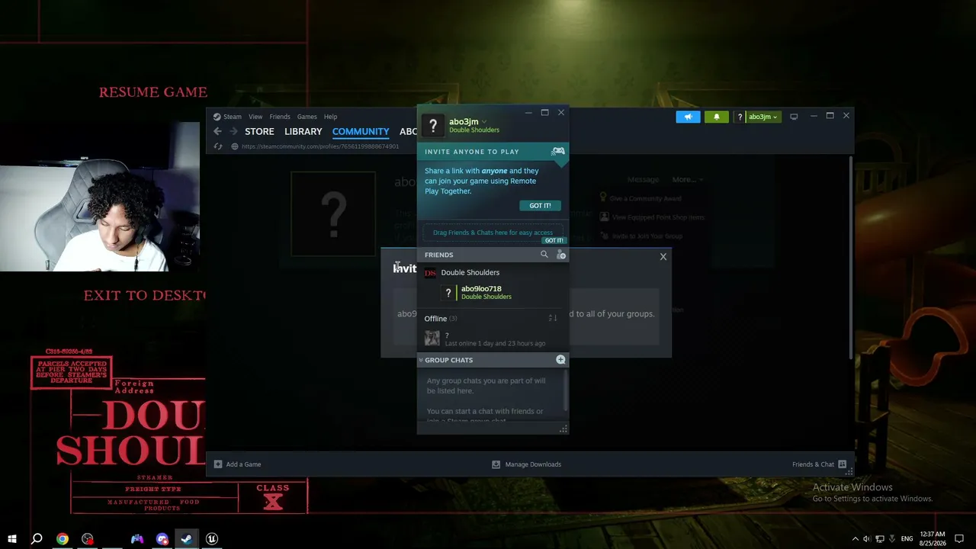Click the volume icon in system tray
Viewport: 976px width, 549px height.
point(867,539)
